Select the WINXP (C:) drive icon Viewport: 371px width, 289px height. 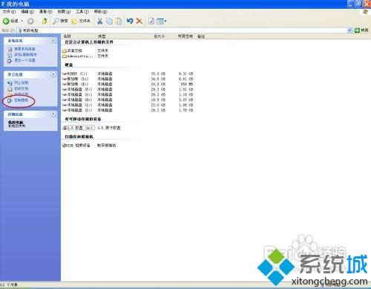pyautogui.click(x=65, y=74)
